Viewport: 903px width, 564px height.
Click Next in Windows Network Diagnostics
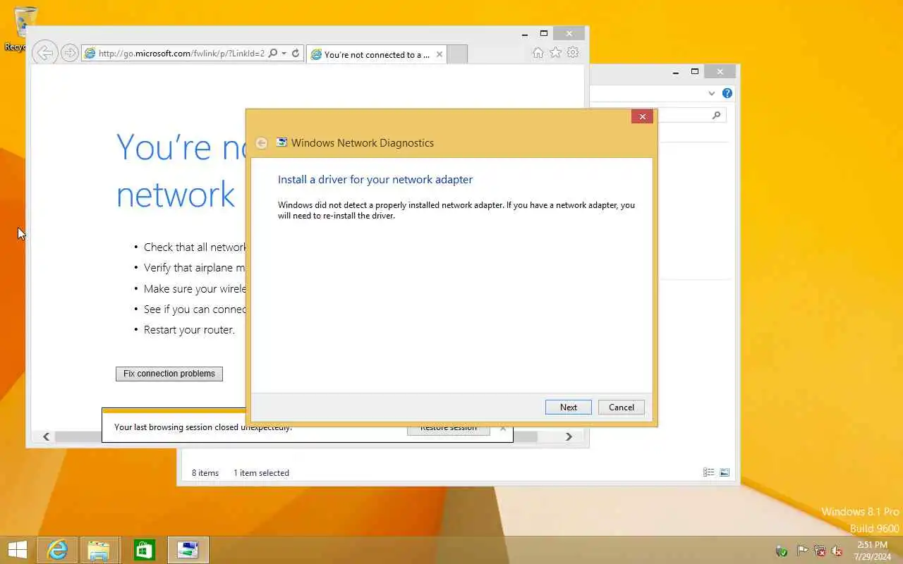coord(568,407)
